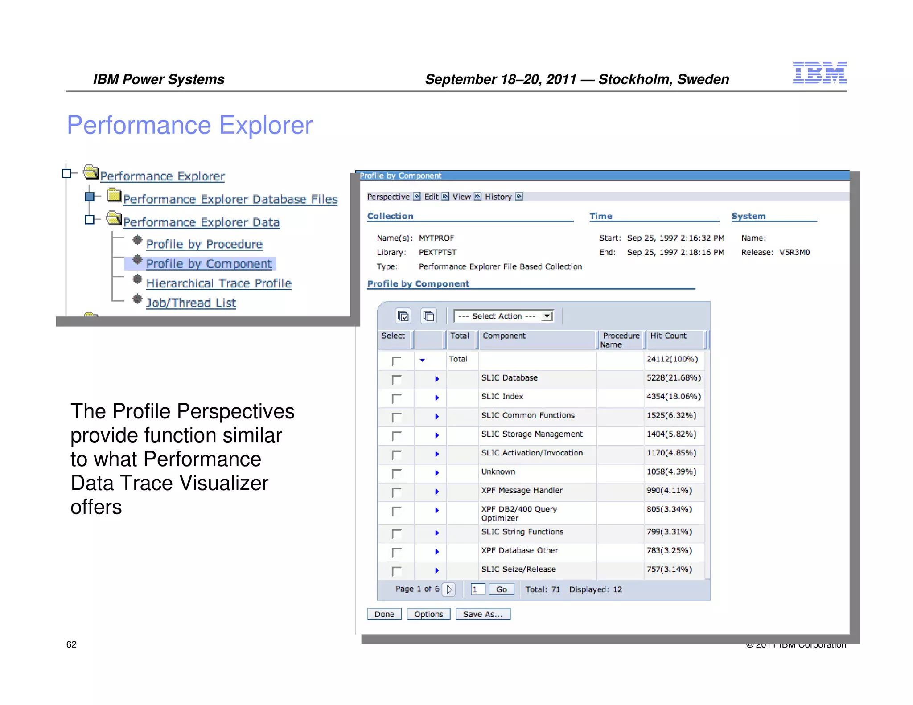Expand XPF Database Other row

[437, 551]
